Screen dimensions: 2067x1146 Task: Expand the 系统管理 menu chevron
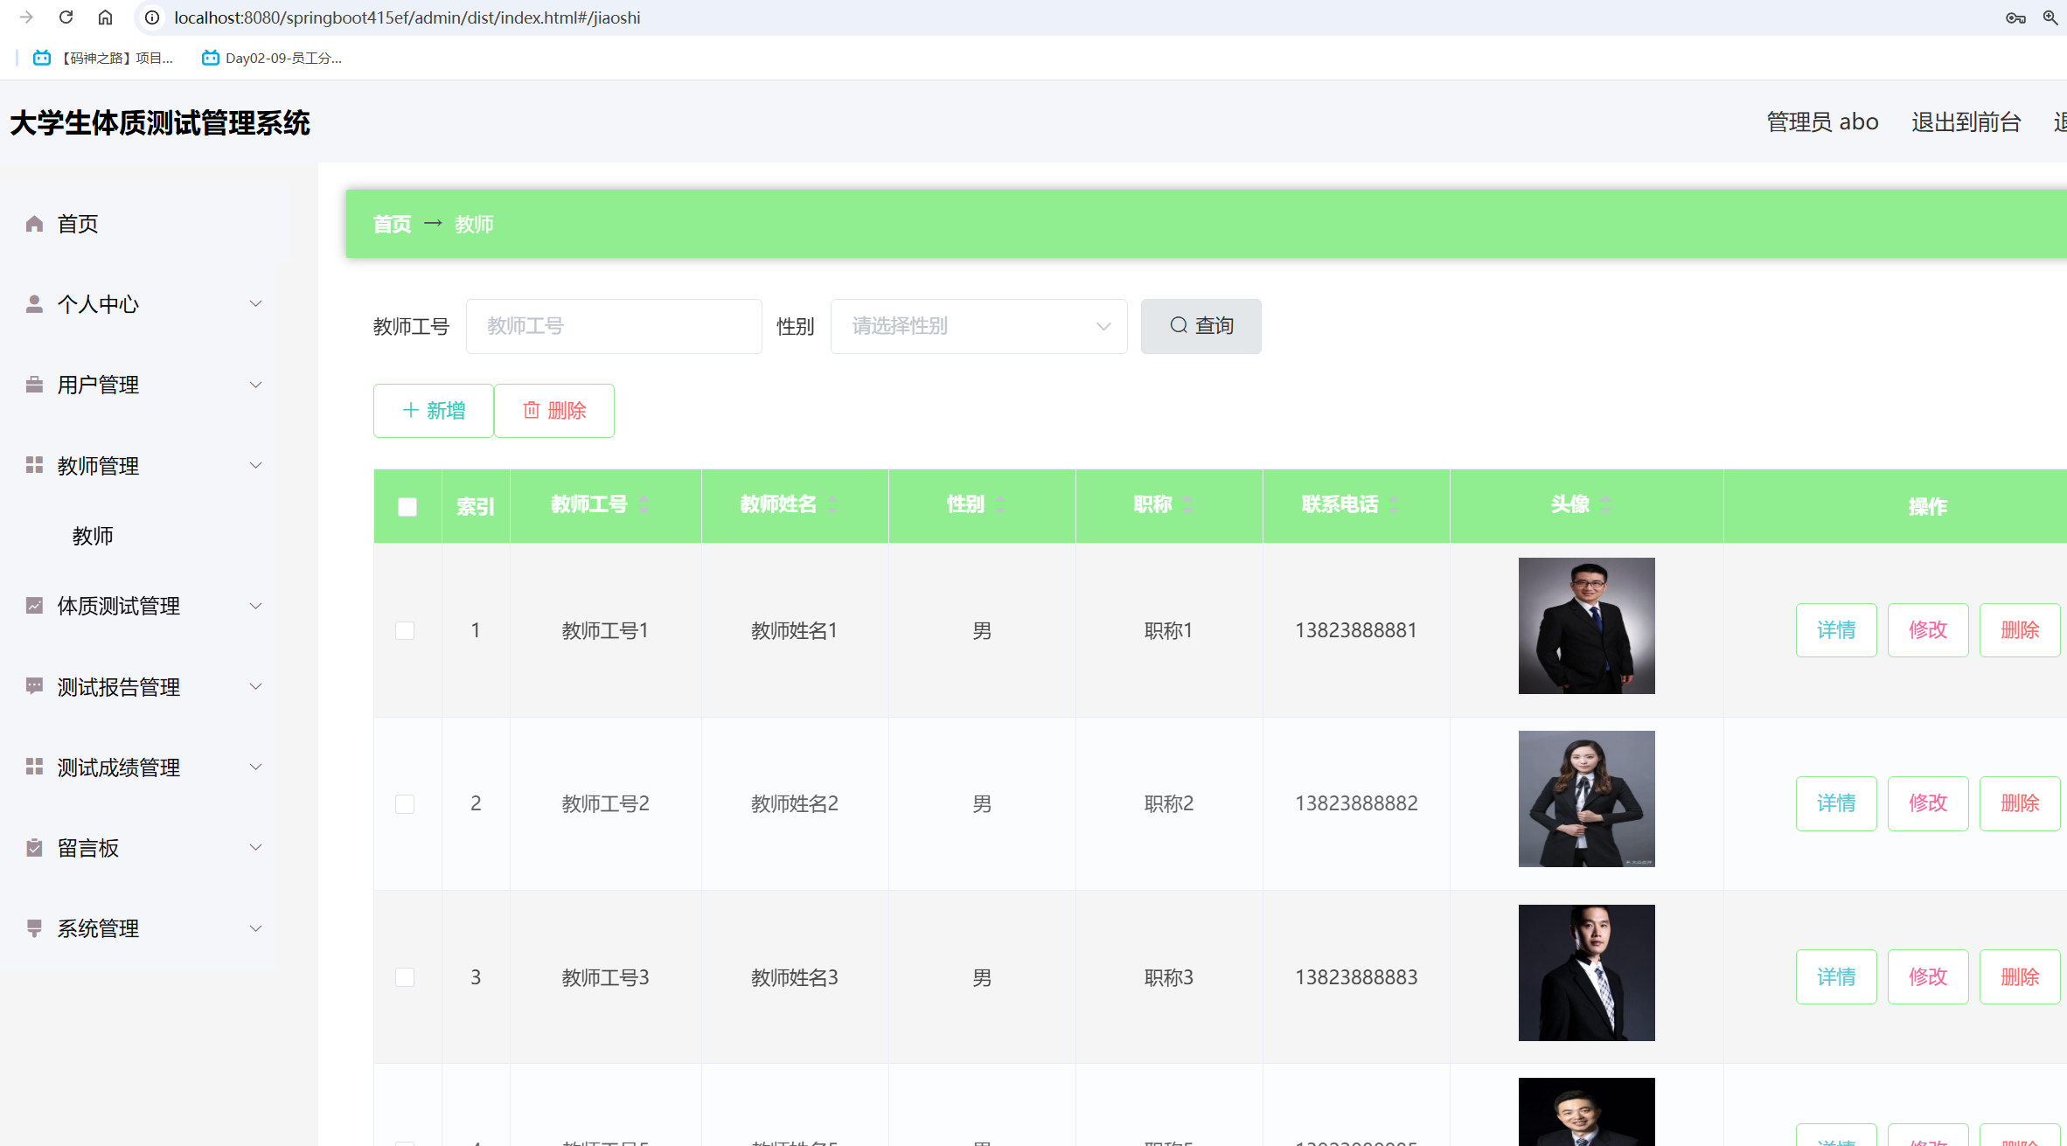pyautogui.click(x=255, y=928)
